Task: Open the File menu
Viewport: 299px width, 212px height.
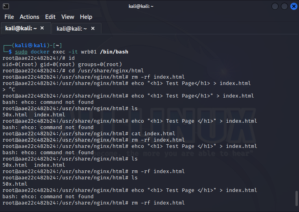Action: pos(9,17)
